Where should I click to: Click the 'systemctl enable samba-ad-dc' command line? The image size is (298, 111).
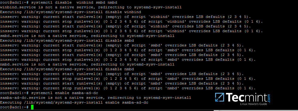(49, 93)
